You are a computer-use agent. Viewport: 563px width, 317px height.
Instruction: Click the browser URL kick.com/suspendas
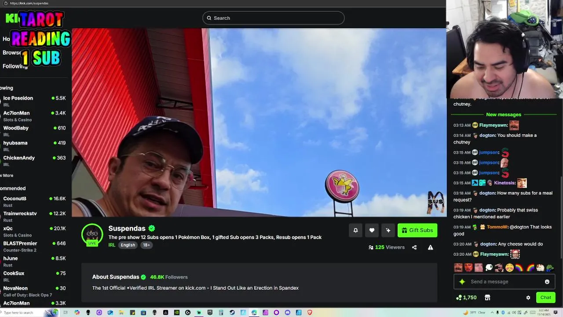point(29,3)
